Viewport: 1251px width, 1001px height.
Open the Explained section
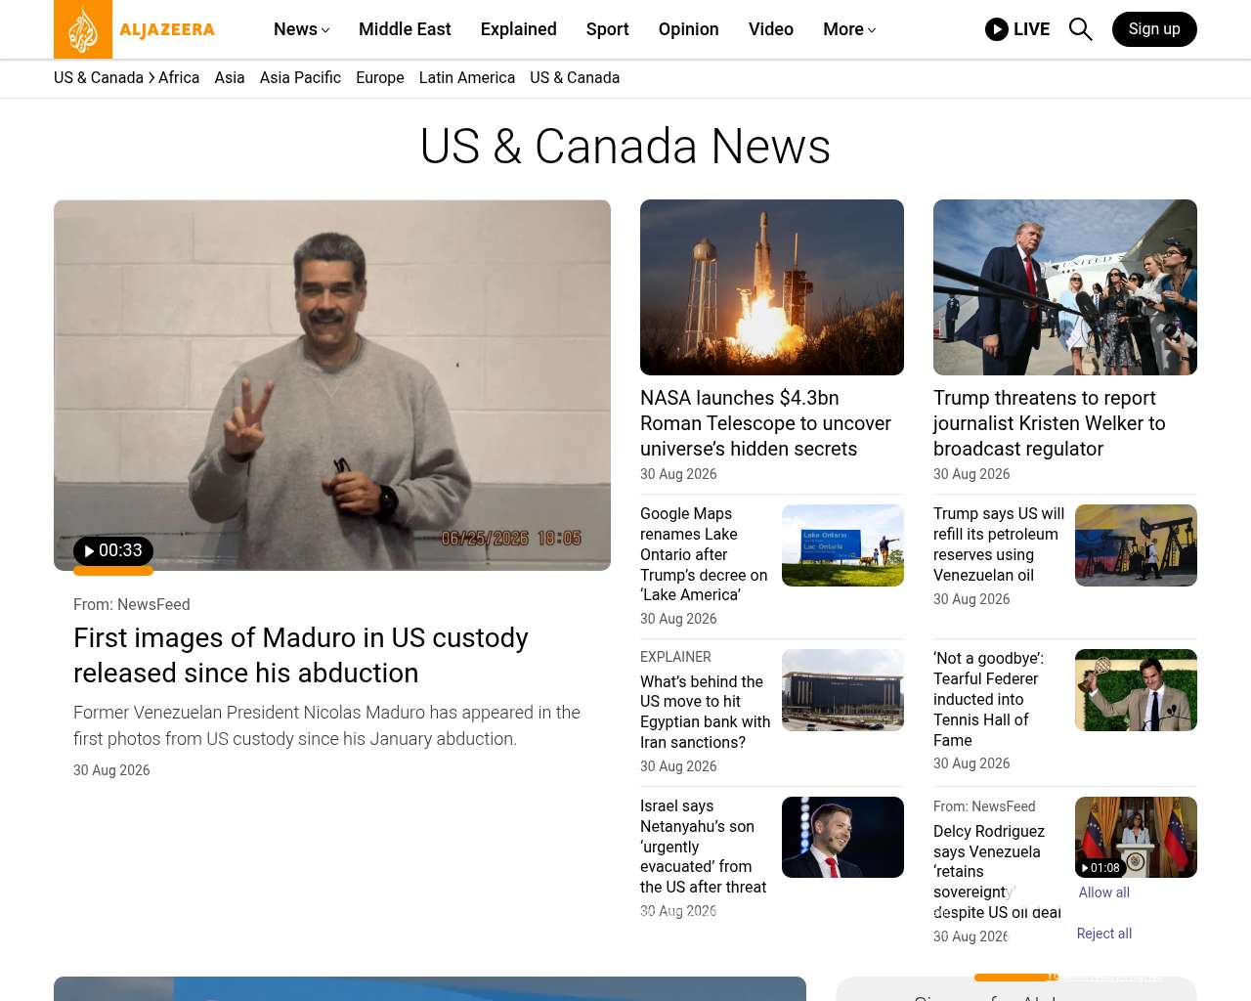point(519,29)
